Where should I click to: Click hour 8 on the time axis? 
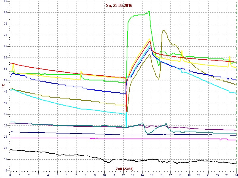pos(86,175)
